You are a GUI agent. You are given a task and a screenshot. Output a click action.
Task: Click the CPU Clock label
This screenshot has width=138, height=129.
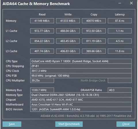pyautogui.click(x=12, y=71)
